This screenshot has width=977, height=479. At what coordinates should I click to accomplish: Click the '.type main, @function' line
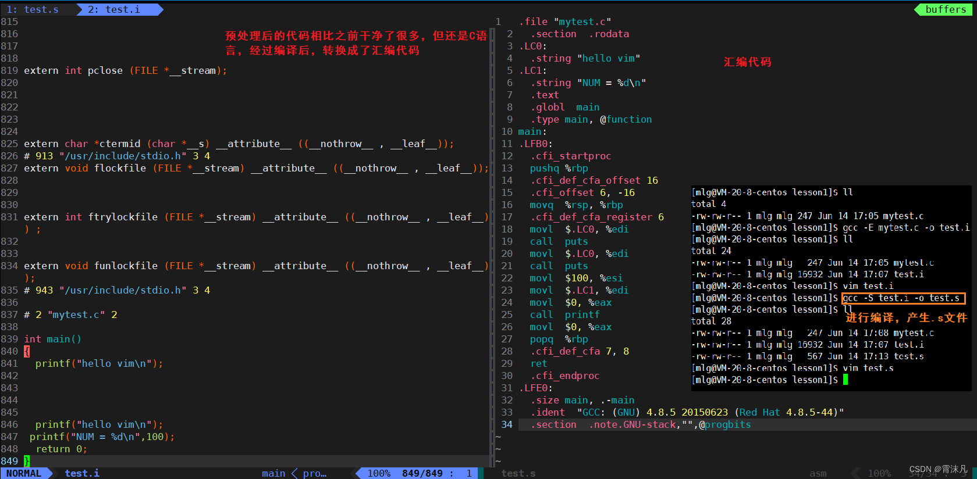[591, 119]
